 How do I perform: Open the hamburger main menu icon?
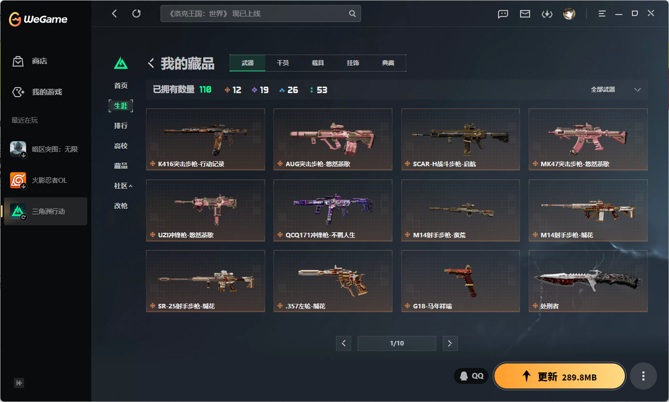(602, 14)
